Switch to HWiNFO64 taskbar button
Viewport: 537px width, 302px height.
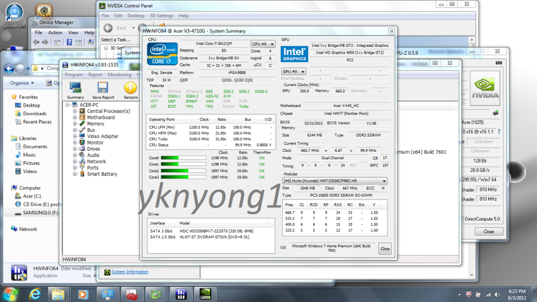tap(181, 294)
